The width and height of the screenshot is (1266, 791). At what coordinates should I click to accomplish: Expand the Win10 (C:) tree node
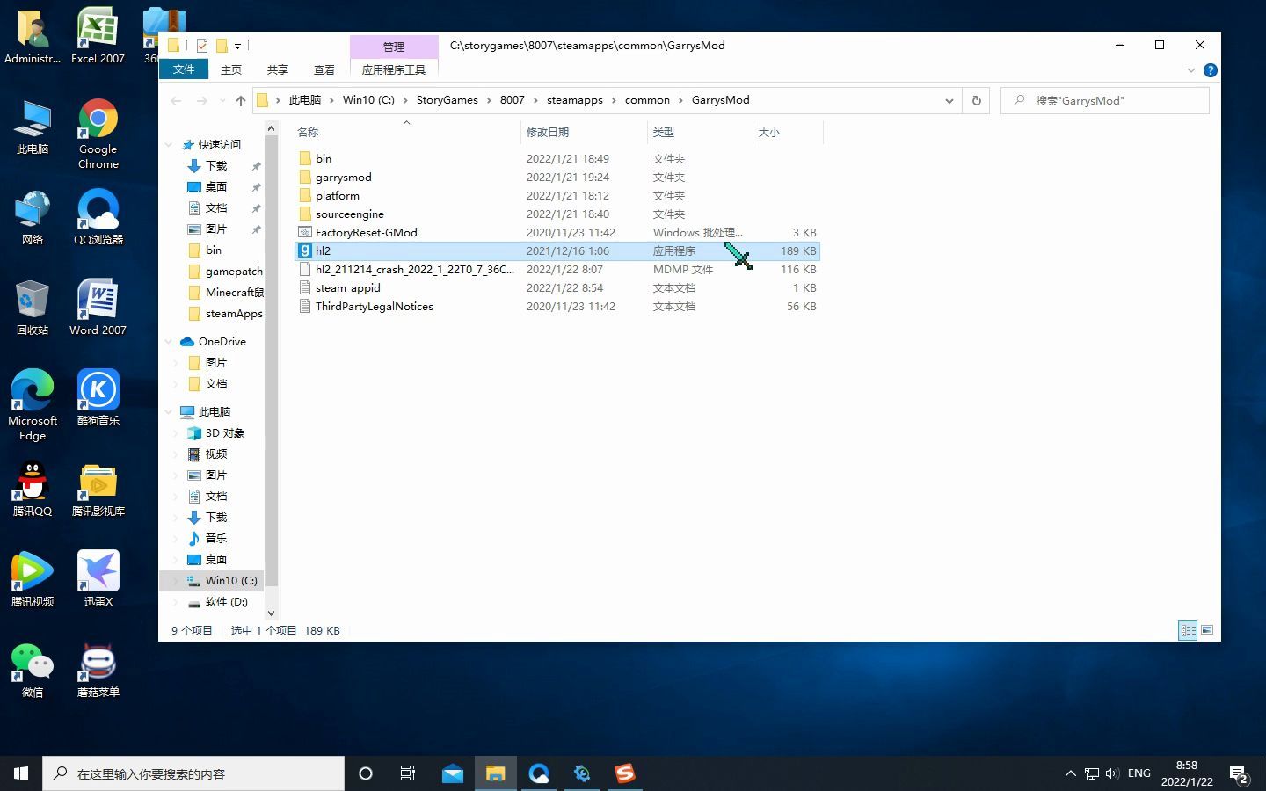point(176,580)
